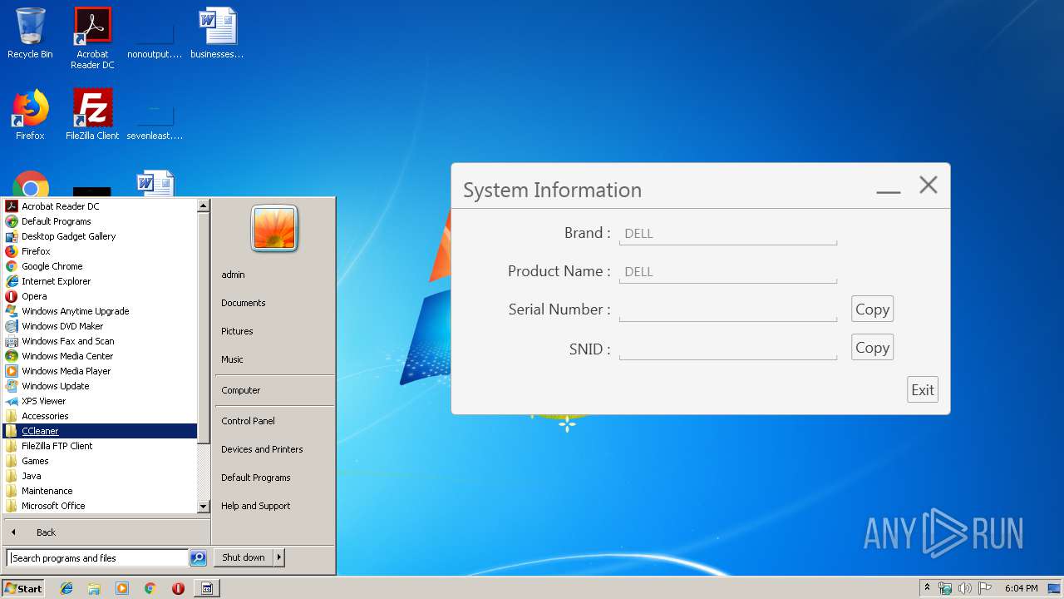The image size is (1064, 599).
Task: Select the businesses Word document on desktop
Action: click(x=217, y=34)
